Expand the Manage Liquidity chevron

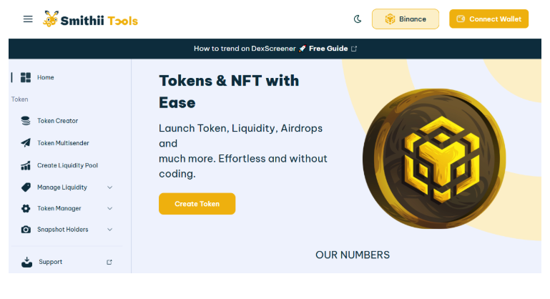point(110,187)
